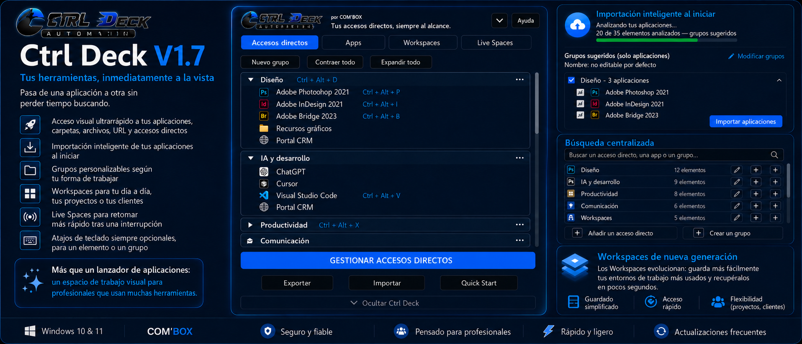This screenshot has width=802, height=344.
Task: Click the Br icon in suggested groups list
Action: tap(595, 115)
